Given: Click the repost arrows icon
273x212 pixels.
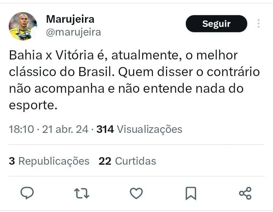Looking at the screenshot, I should tap(82, 193).
